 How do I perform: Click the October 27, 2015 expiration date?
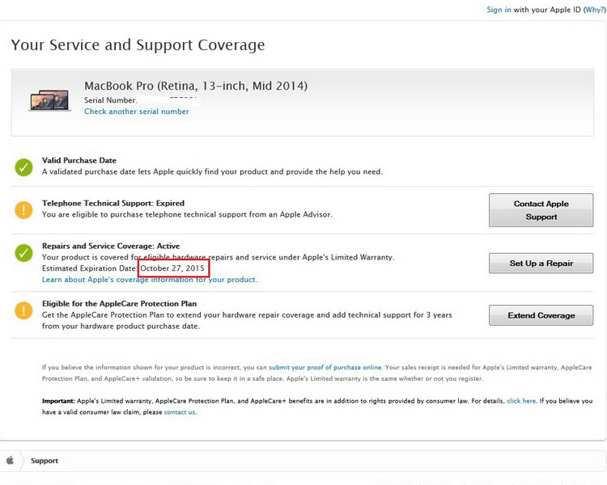click(x=172, y=268)
